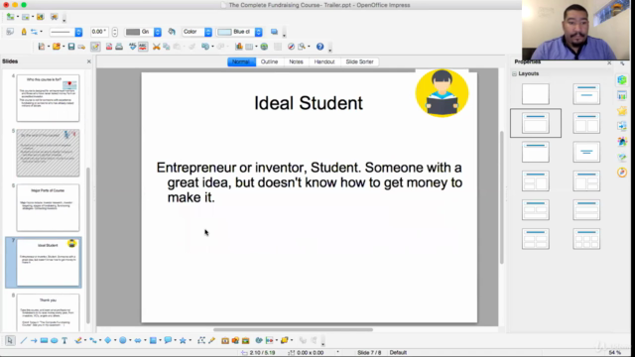Select slide 6 Major Parts of Course thumbnail

[x=48, y=207]
